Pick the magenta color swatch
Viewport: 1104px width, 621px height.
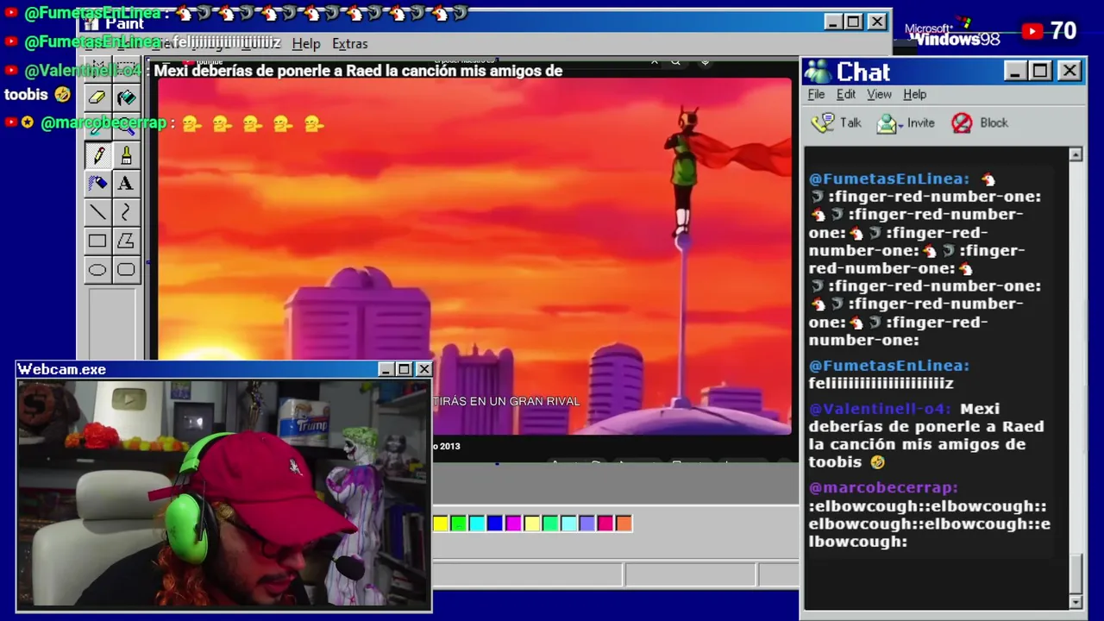coord(514,523)
